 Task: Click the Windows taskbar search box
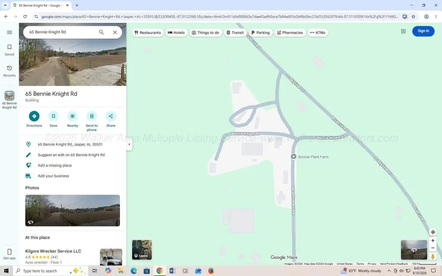[x=50, y=271]
